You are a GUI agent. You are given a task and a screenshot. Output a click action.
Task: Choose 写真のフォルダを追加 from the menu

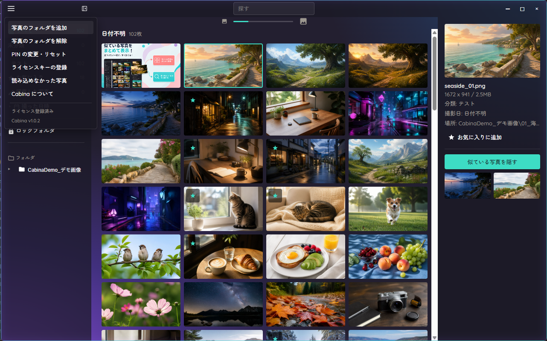[x=51, y=28]
